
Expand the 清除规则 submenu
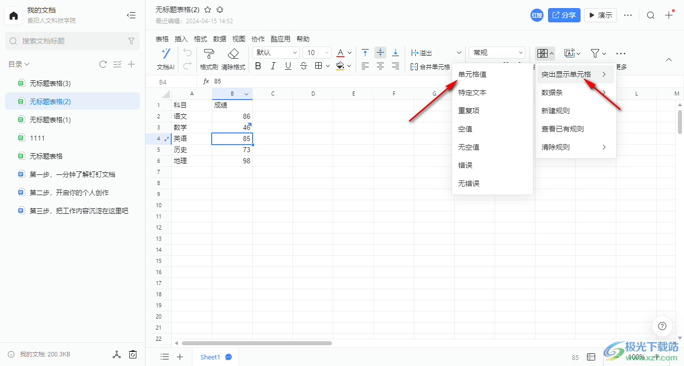coord(576,147)
